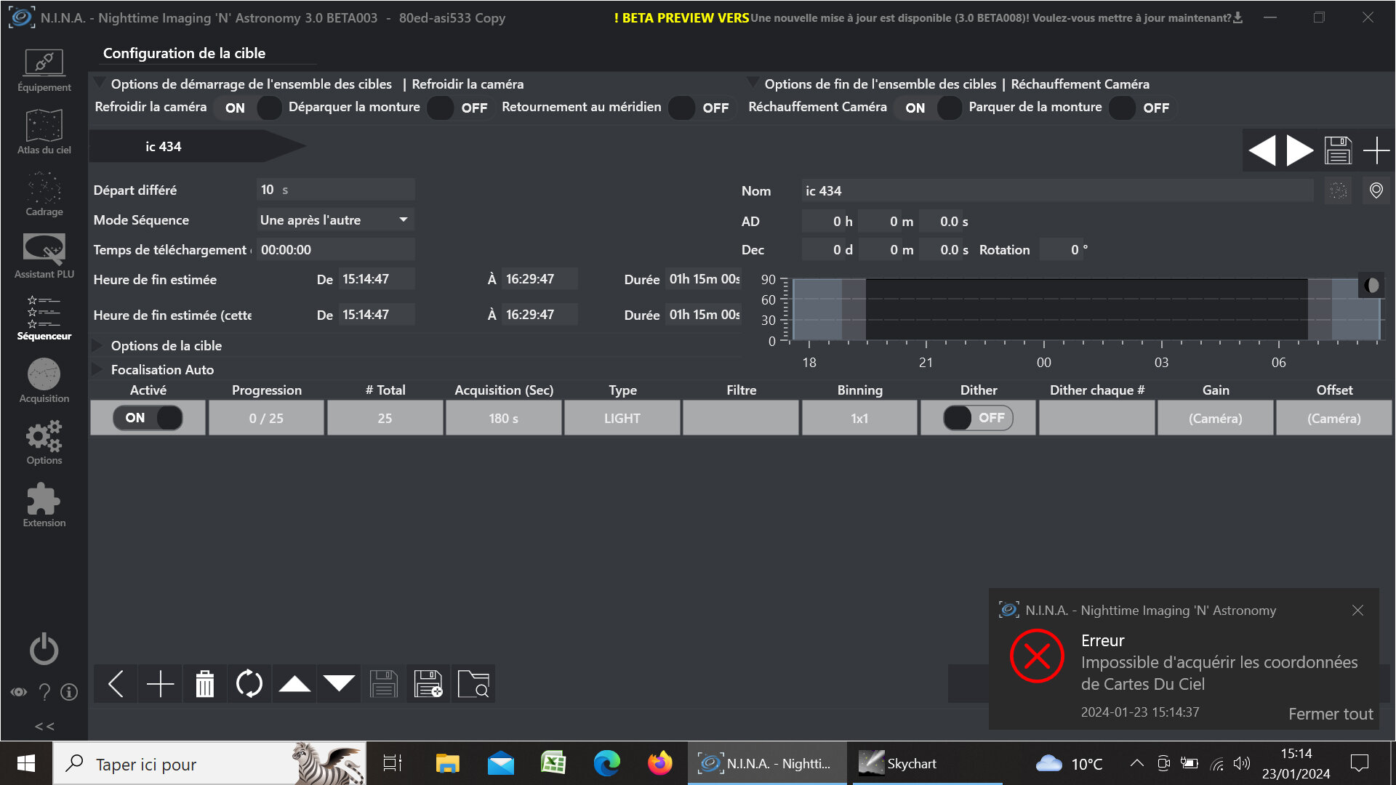Click the open sequence folder icon

[473, 684]
